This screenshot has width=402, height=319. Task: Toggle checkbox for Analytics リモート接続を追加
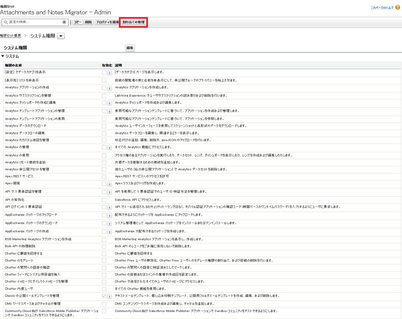click(104, 162)
